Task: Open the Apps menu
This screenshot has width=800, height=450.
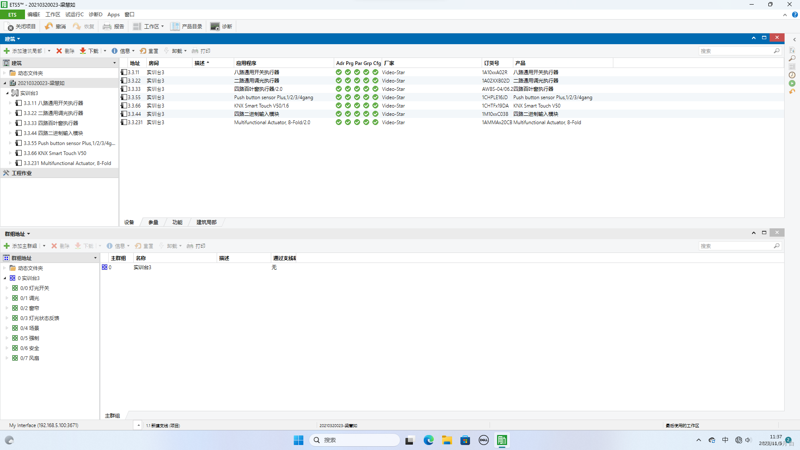Action: click(113, 15)
